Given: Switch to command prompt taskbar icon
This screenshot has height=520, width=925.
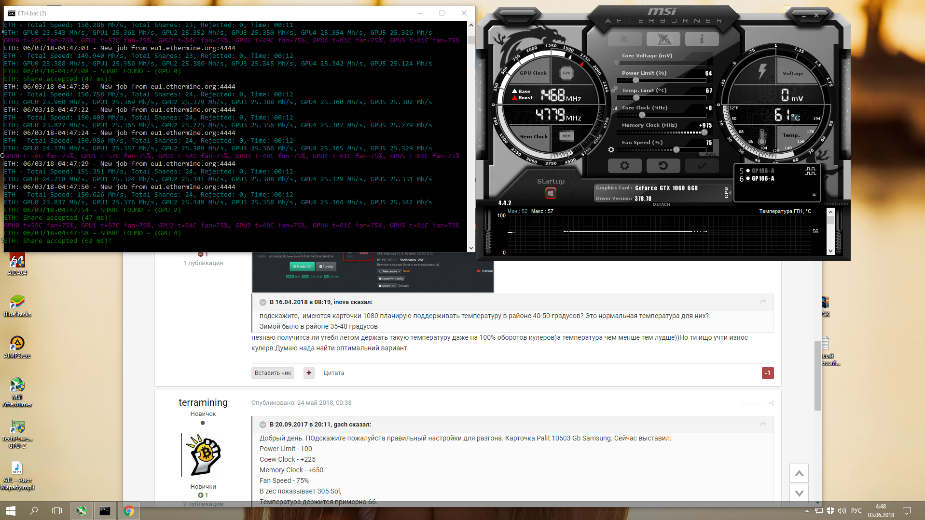Looking at the screenshot, I should click(x=105, y=511).
